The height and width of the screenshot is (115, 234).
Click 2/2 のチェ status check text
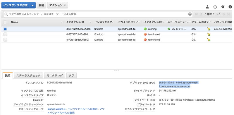[179, 29]
